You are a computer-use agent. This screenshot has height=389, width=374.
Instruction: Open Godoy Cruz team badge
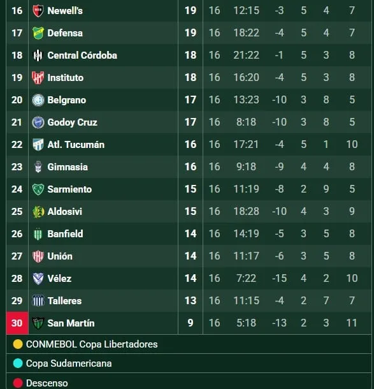click(x=38, y=122)
